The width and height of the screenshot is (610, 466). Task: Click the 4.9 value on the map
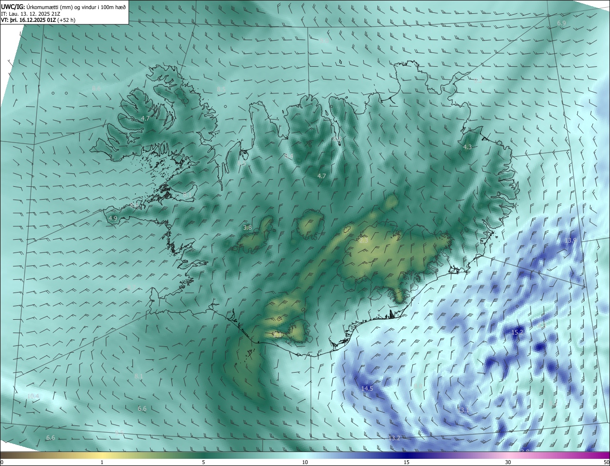click(x=113, y=218)
